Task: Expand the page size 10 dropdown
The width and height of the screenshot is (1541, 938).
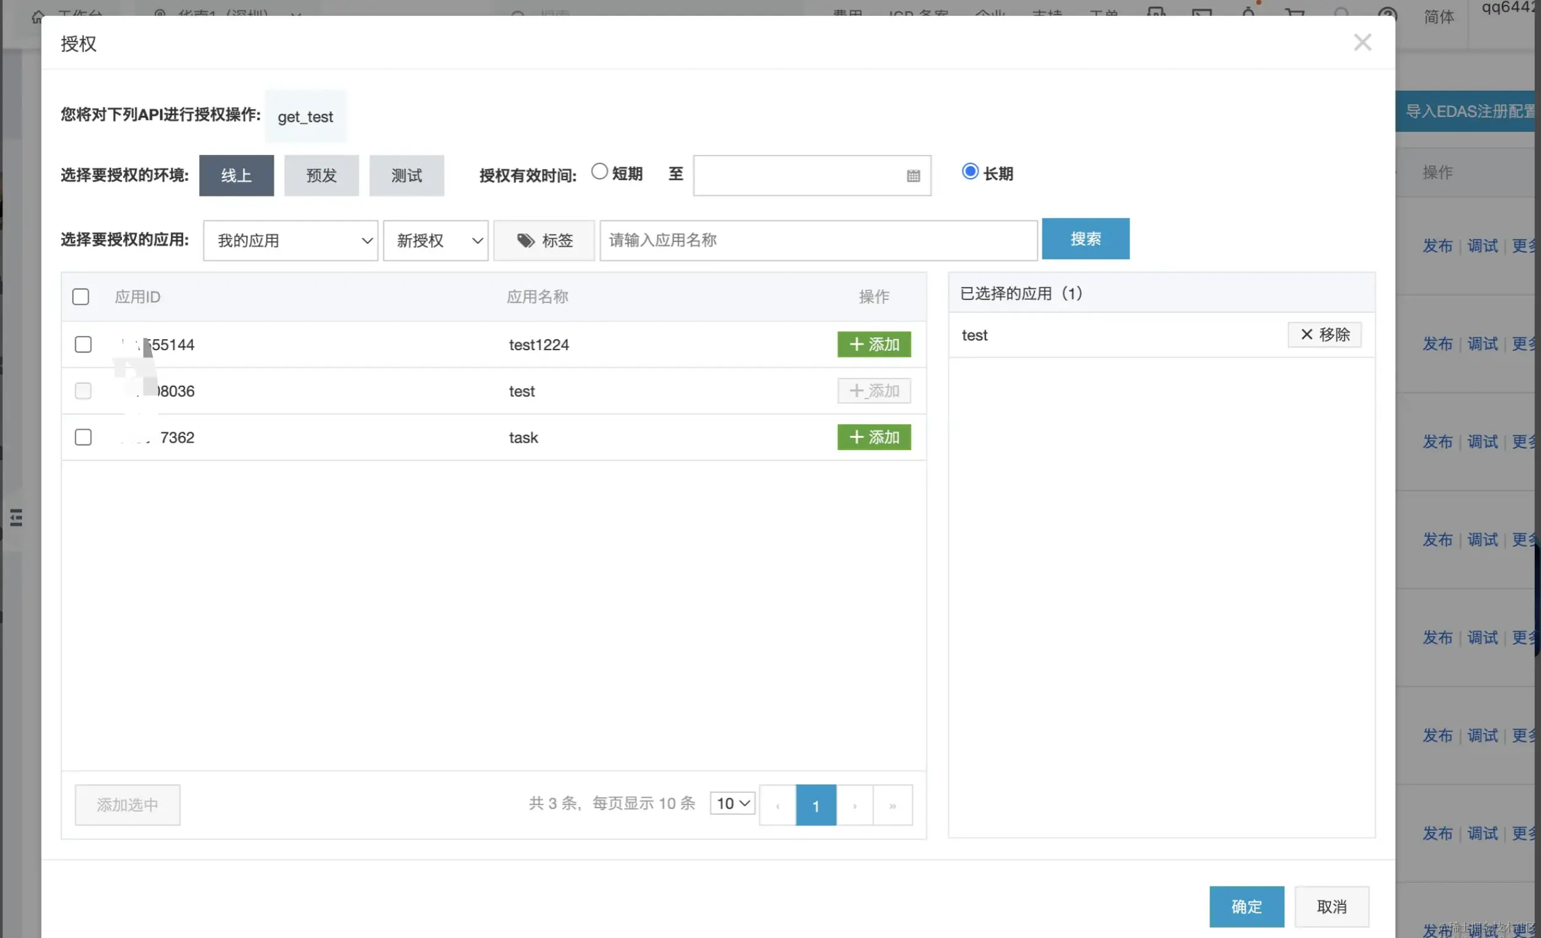Action: (x=733, y=803)
